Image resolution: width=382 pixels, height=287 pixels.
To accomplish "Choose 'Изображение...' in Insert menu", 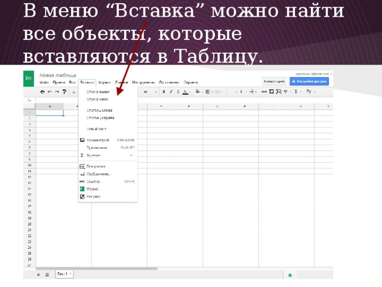I will 108,174.
